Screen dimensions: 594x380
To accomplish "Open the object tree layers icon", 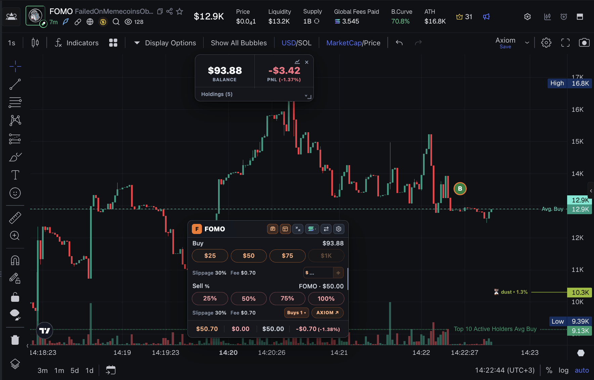I will click(15, 364).
